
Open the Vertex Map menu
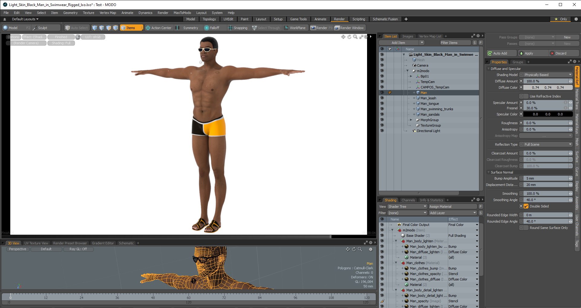click(x=108, y=13)
